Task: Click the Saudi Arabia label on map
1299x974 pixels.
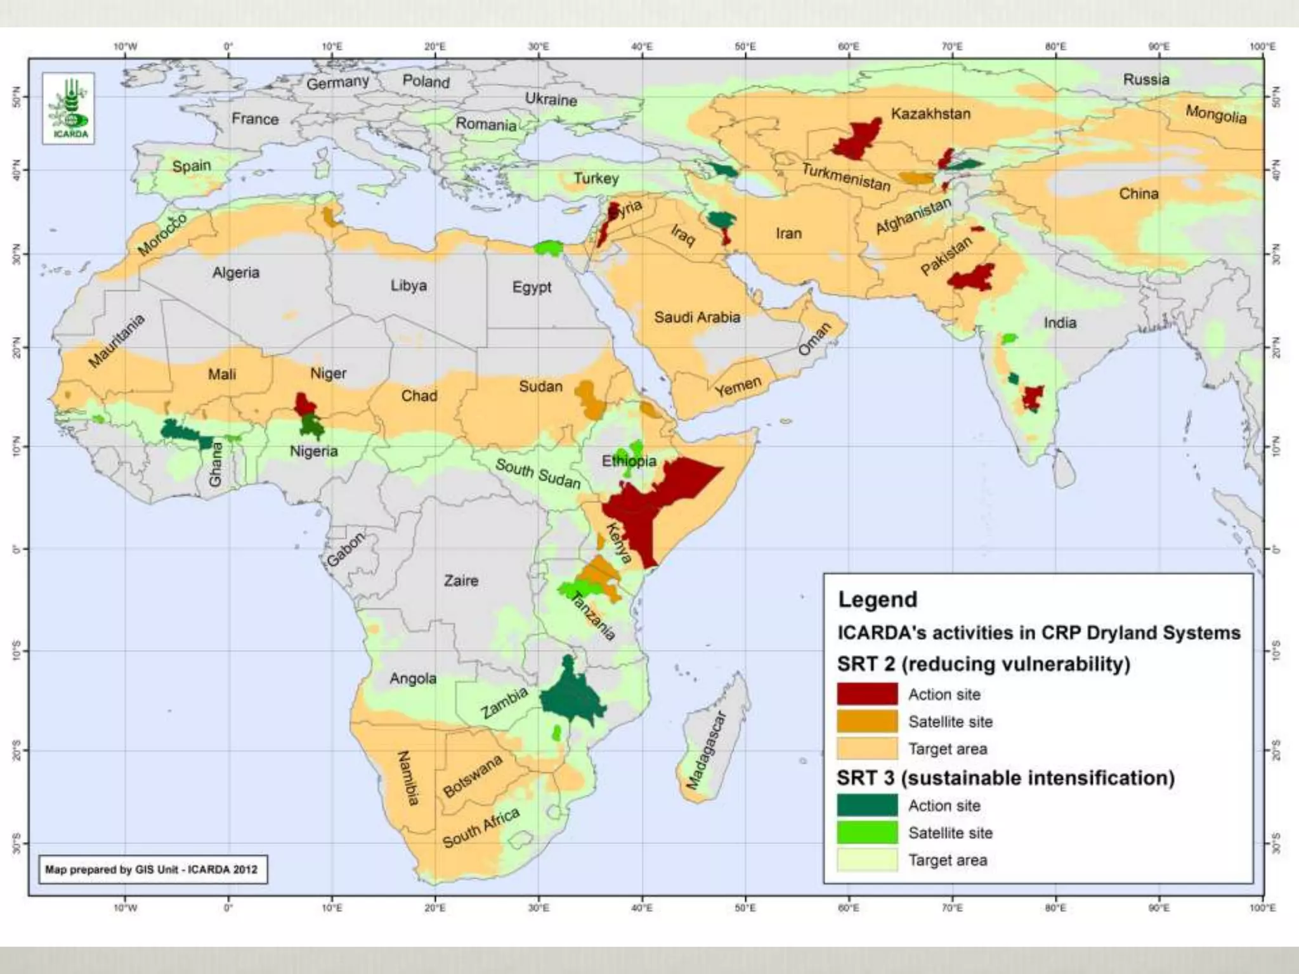Action: (x=697, y=317)
